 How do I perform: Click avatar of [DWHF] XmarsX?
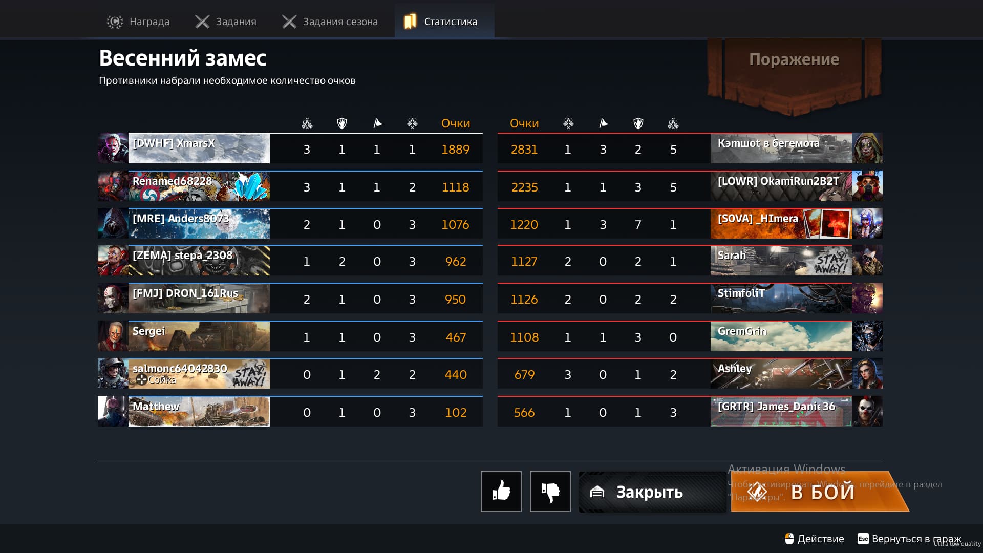tap(113, 148)
